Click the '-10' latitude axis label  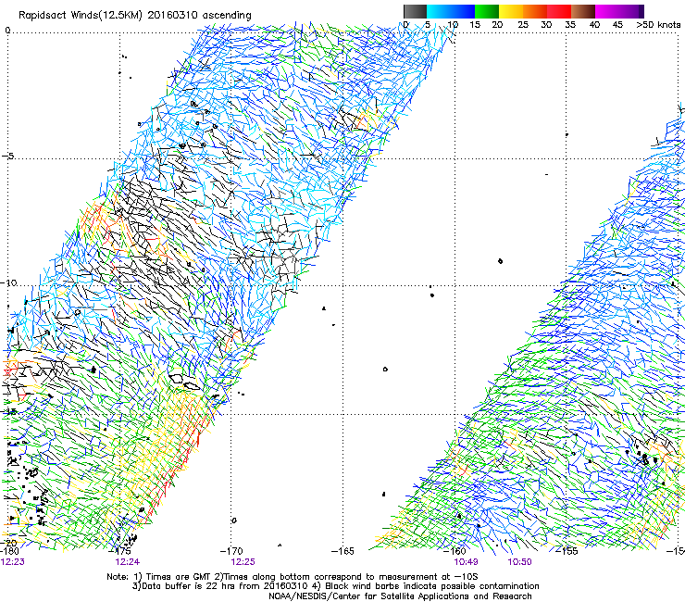(x=9, y=282)
